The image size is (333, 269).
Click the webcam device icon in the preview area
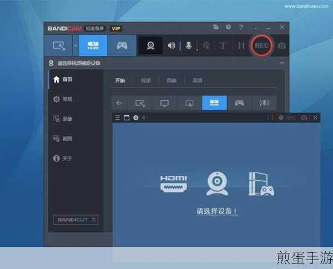tap(217, 184)
